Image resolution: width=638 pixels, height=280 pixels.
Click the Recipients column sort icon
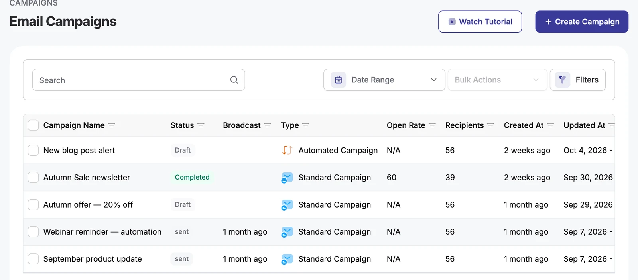point(490,125)
